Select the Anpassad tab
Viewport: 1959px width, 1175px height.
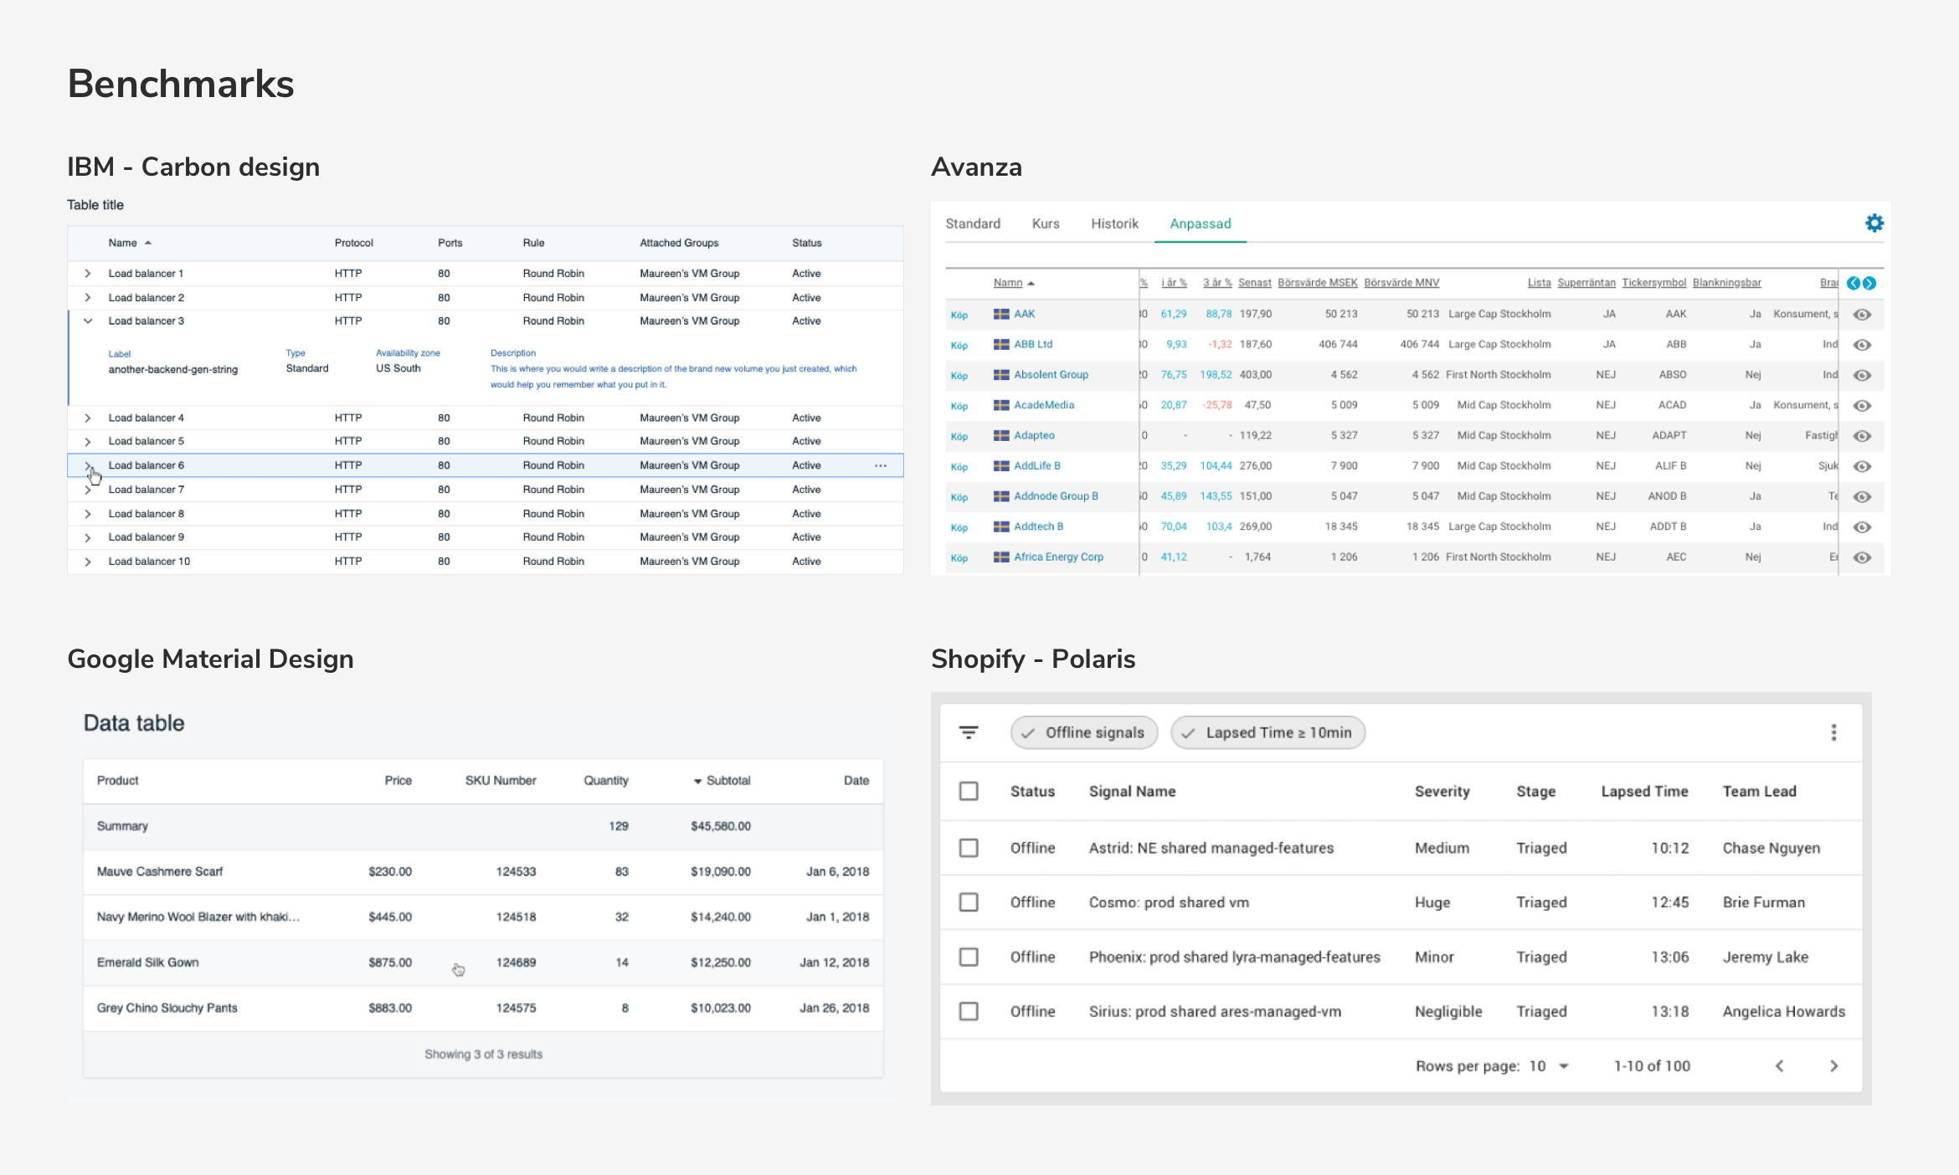pyautogui.click(x=1201, y=223)
